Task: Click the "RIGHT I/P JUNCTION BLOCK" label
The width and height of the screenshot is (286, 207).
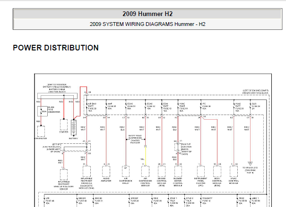Action: pyautogui.click(x=186, y=149)
